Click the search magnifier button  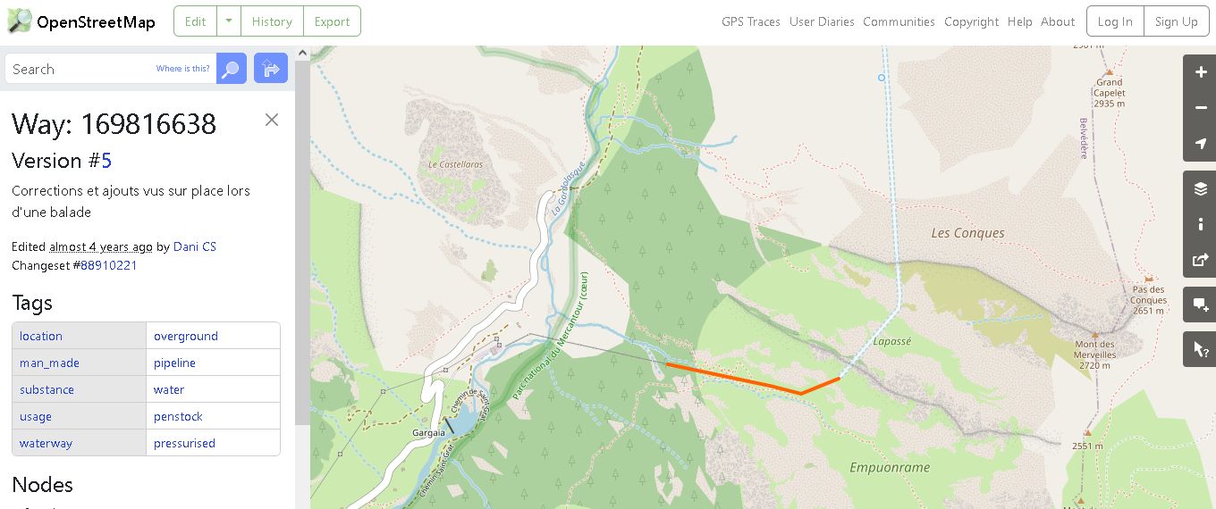(x=232, y=69)
